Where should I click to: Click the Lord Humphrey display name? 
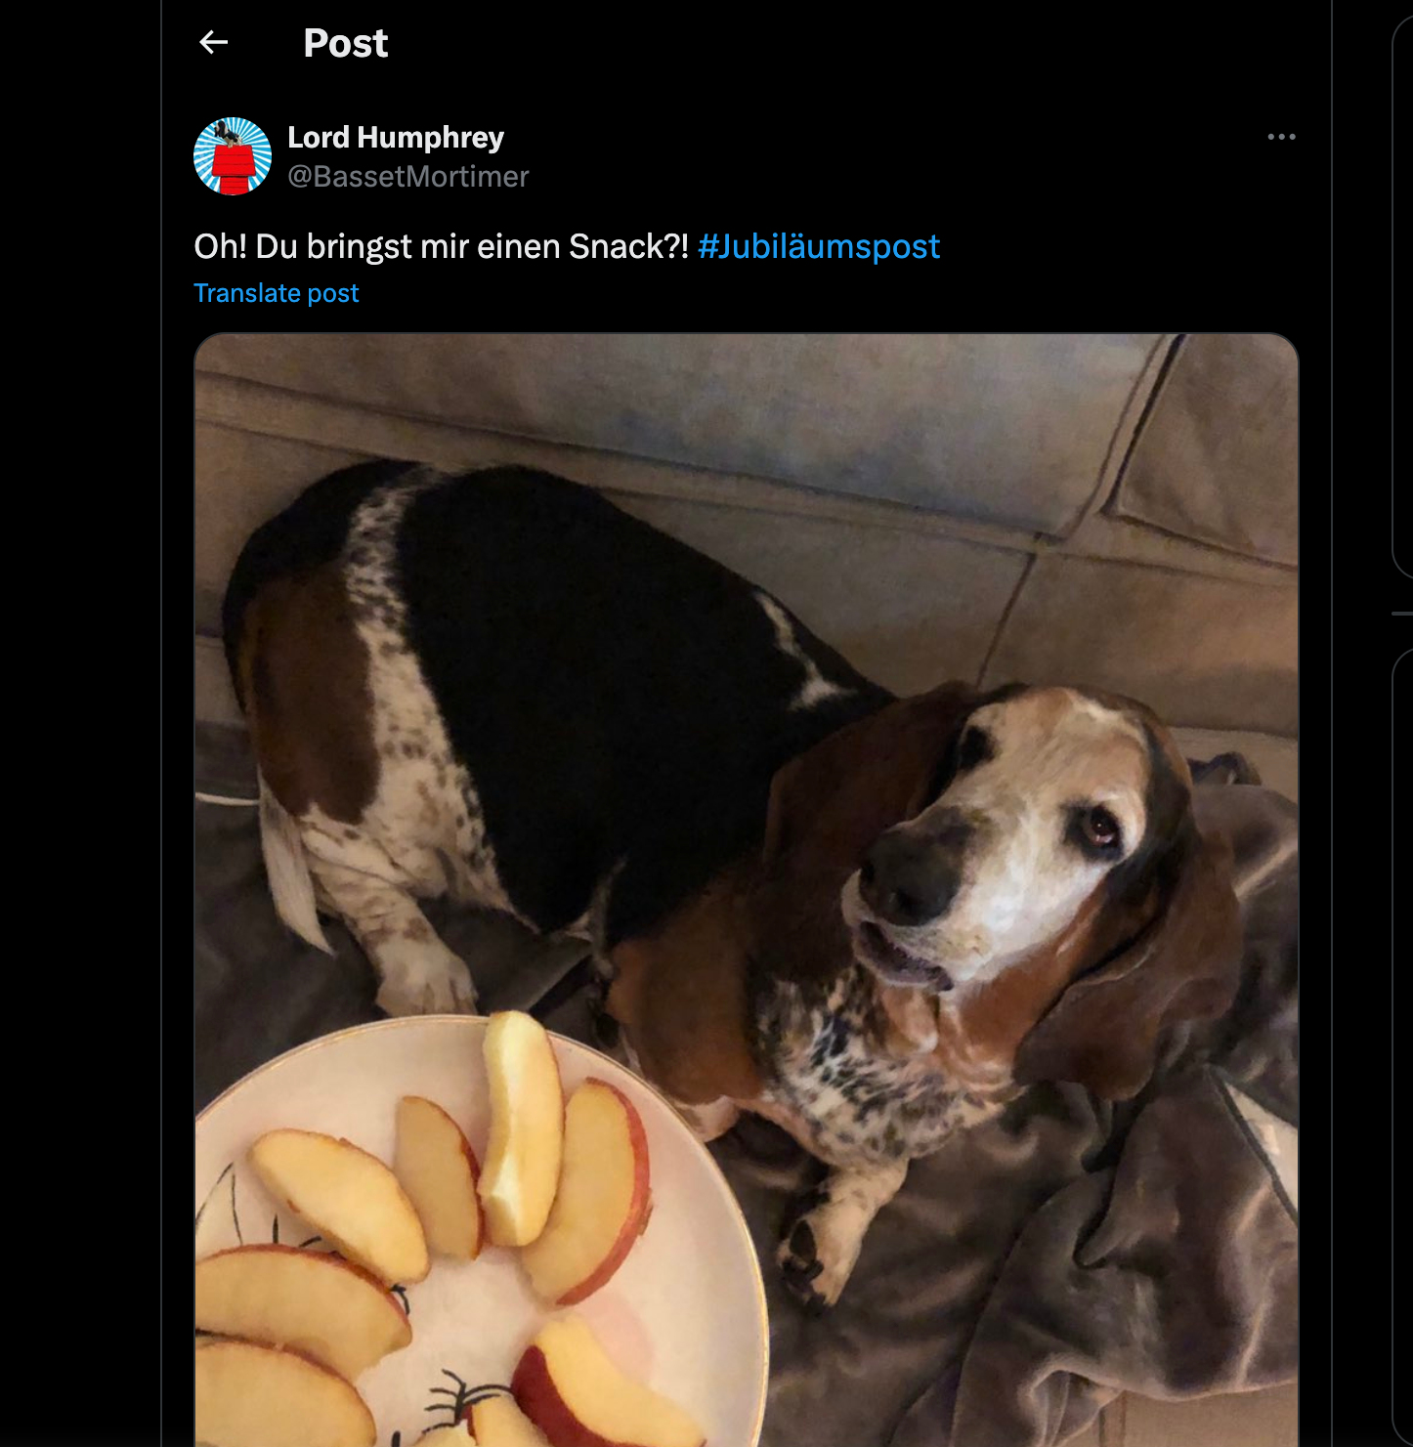pos(396,137)
